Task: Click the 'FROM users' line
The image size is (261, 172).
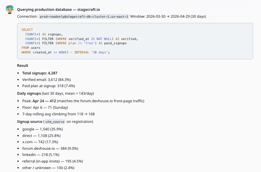Action: (31, 48)
